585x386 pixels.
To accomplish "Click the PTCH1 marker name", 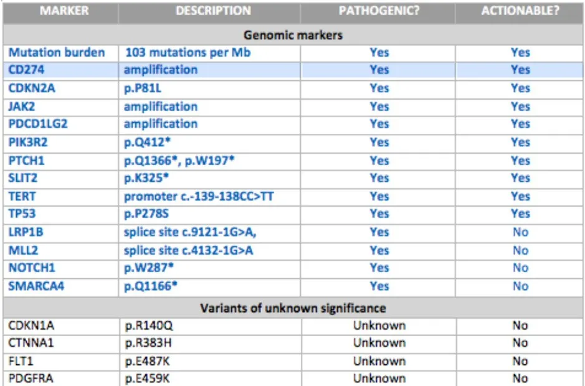I will click(x=26, y=161).
